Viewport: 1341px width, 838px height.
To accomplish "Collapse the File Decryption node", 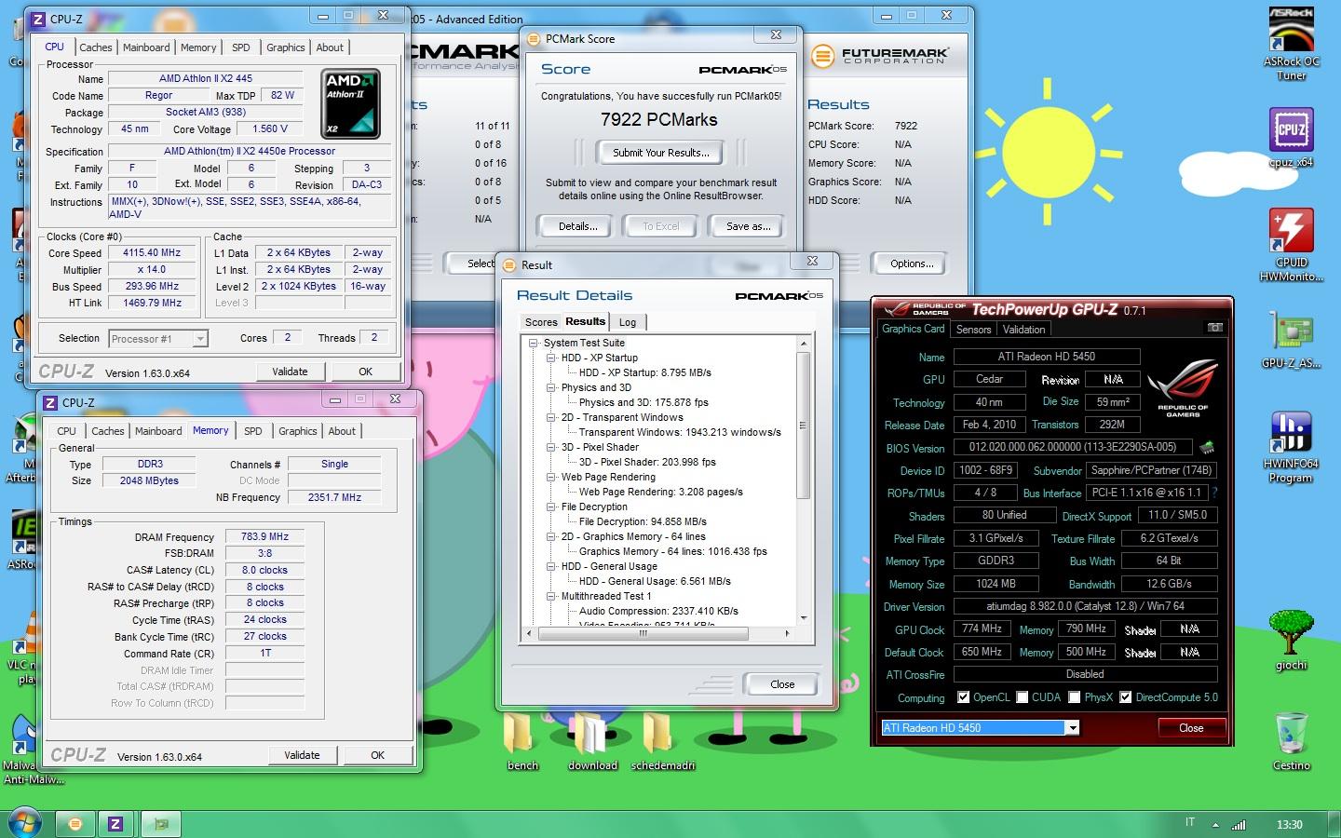I will coord(551,507).
